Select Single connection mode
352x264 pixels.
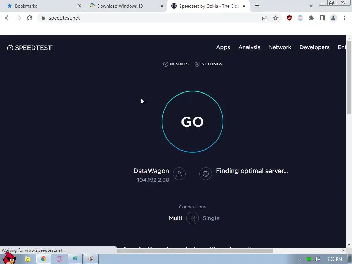tap(211, 218)
